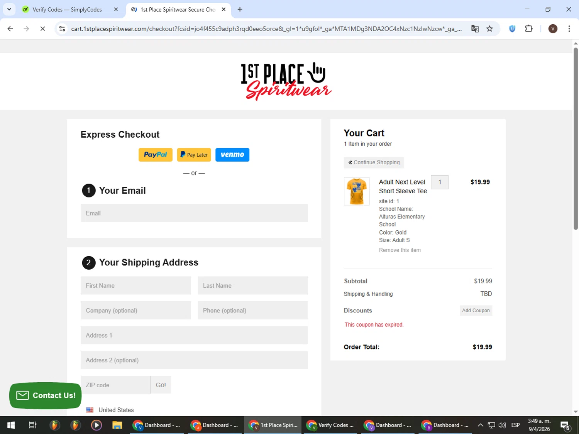Image resolution: width=579 pixels, height=434 pixels.
Task: Open the Windows Start menu
Action: (x=11, y=425)
